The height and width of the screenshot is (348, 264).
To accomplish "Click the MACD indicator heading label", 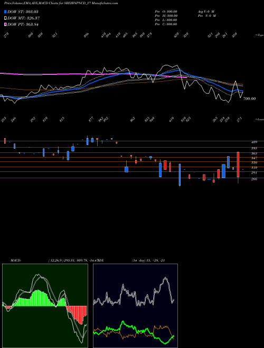I will point(16,260).
